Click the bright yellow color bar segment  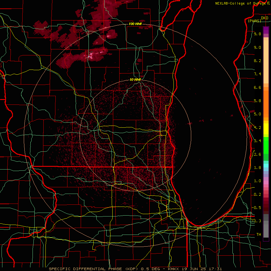pos(266,129)
